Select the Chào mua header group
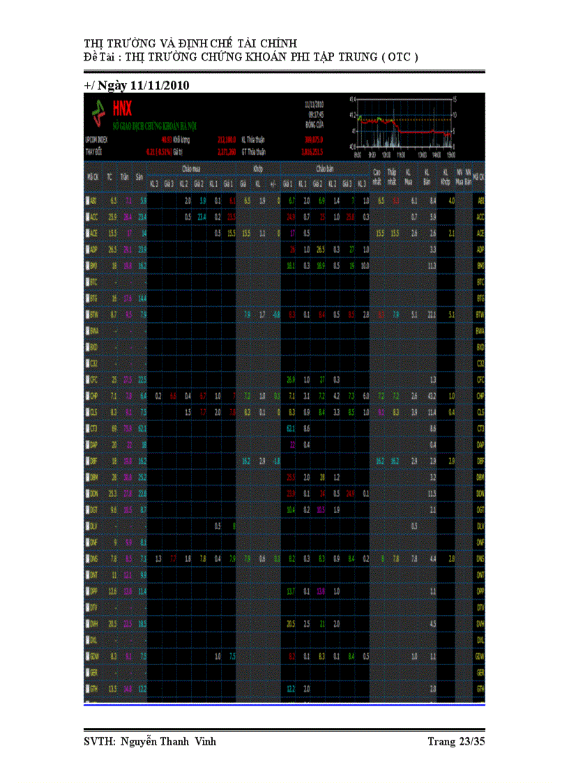The width and height of the screenshot is (569, 783). click(192, 169)
